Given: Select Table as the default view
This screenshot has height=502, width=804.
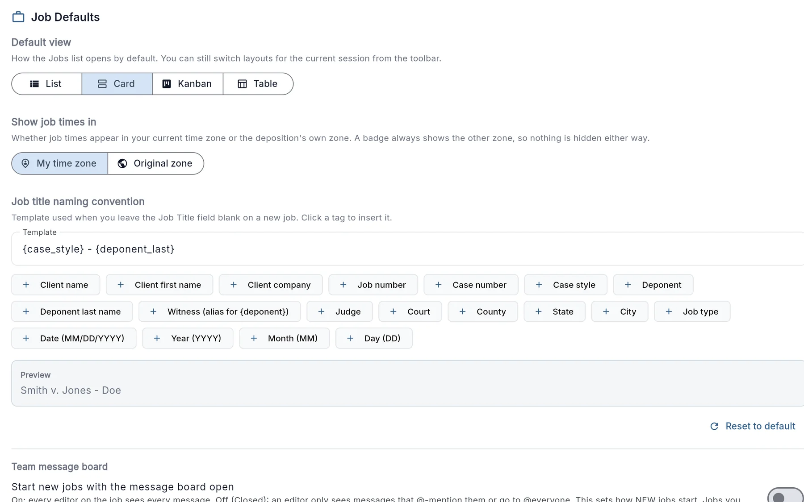Looking at the screenshot, I should 258,84.
